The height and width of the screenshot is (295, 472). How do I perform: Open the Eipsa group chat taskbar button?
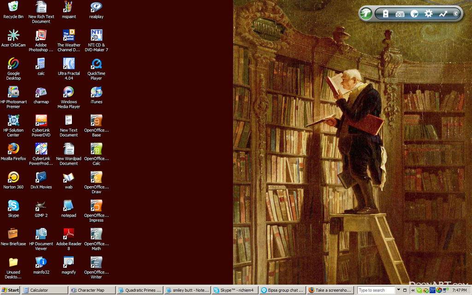282,290
